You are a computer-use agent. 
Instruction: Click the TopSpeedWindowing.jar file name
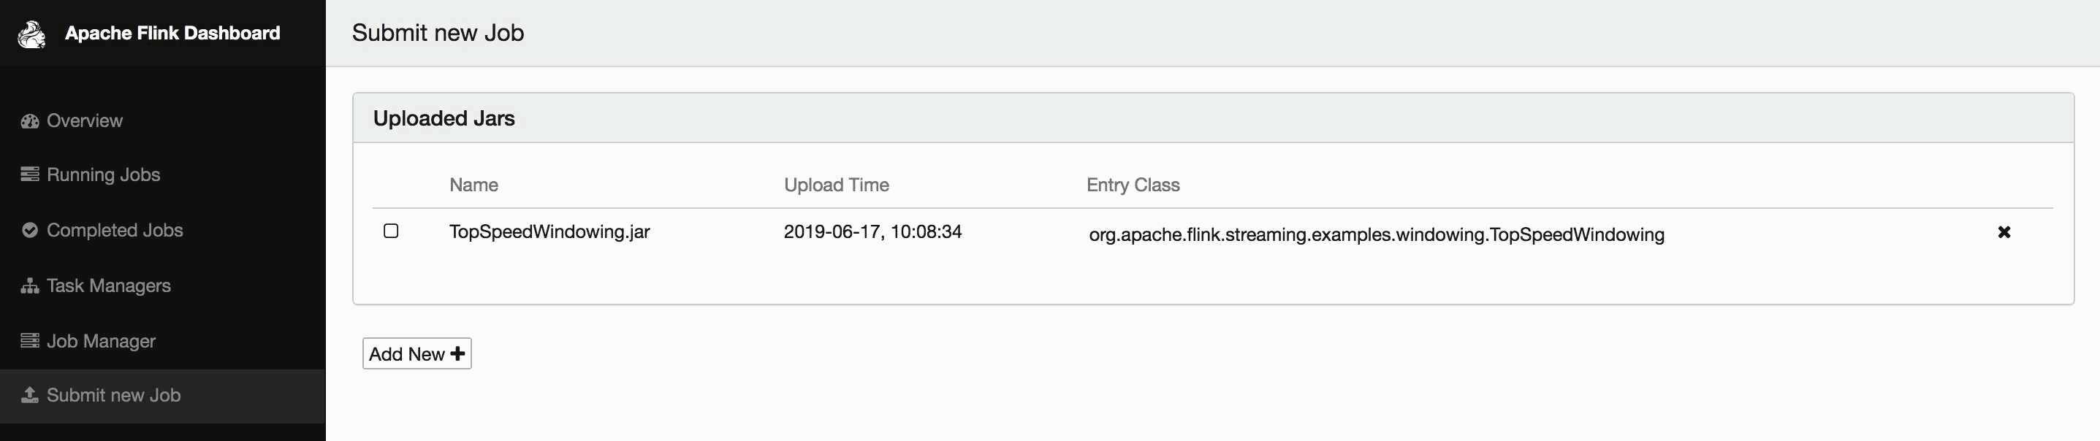[x=549, y=231]
